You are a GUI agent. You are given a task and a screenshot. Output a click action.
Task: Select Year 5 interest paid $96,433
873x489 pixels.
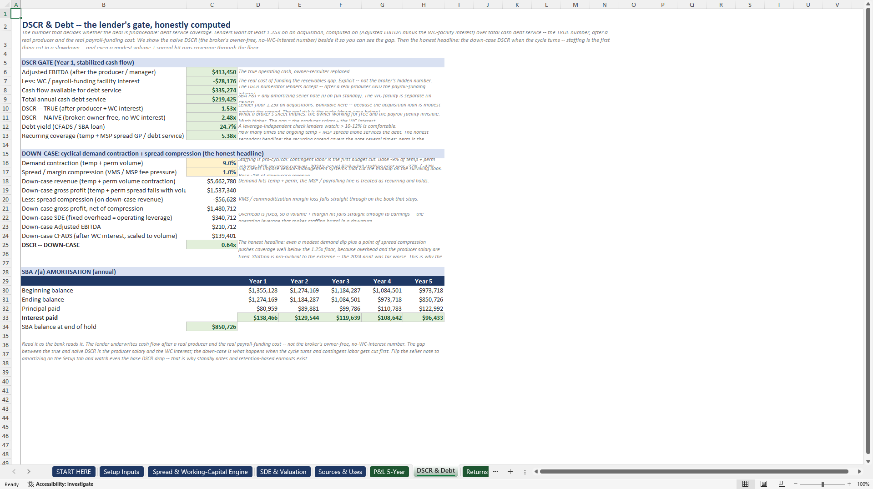[424, 318]
